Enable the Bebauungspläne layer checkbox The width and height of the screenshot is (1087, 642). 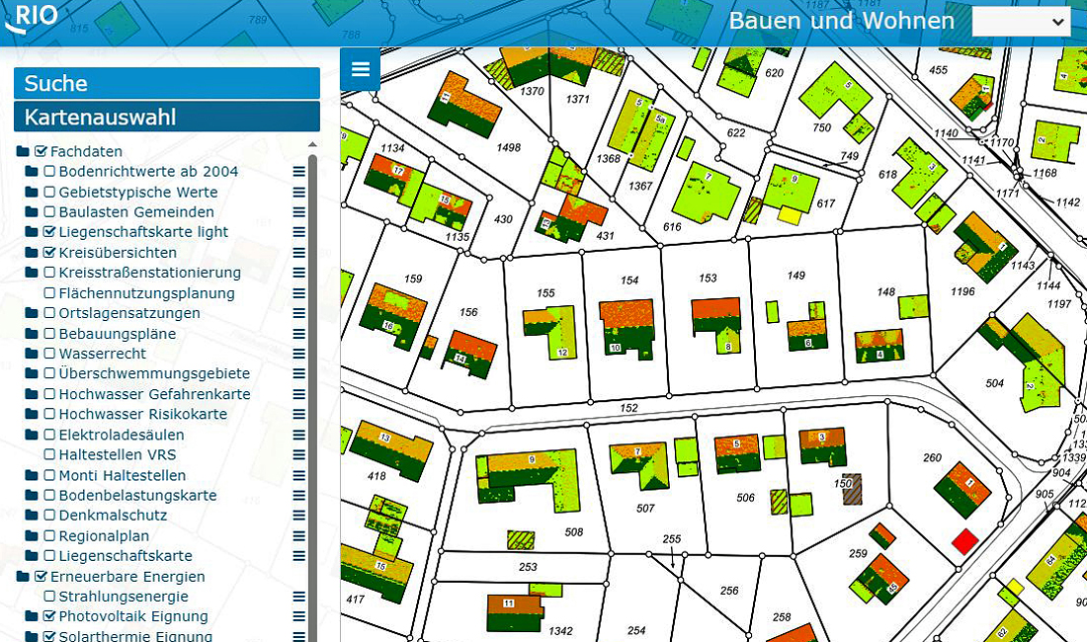click(49, 334)
